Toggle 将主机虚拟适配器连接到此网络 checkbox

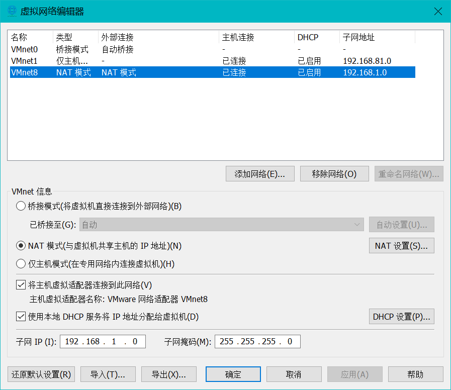[x=21, y=285]
